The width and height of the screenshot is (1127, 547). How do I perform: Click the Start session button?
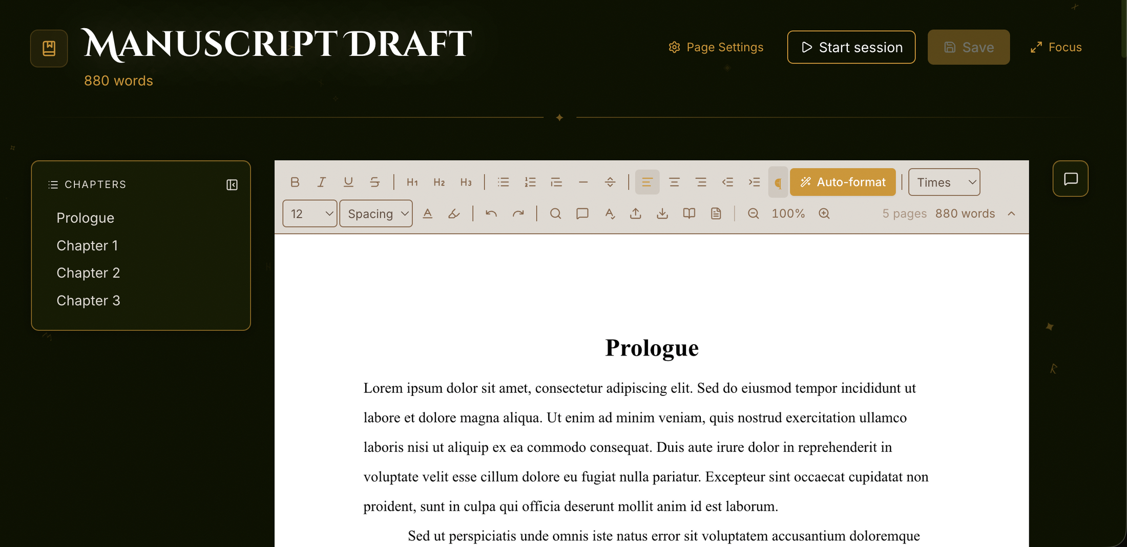click(851, 47)
